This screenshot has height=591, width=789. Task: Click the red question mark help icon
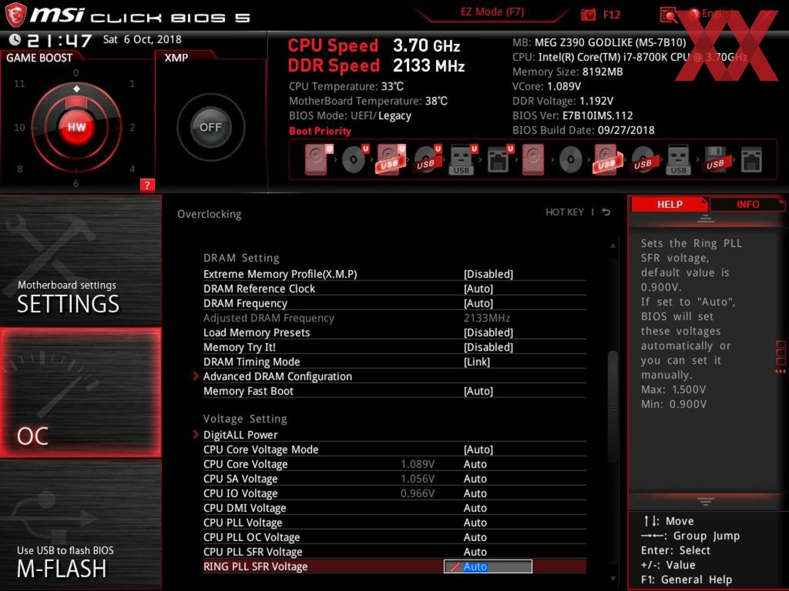(147, 185)
